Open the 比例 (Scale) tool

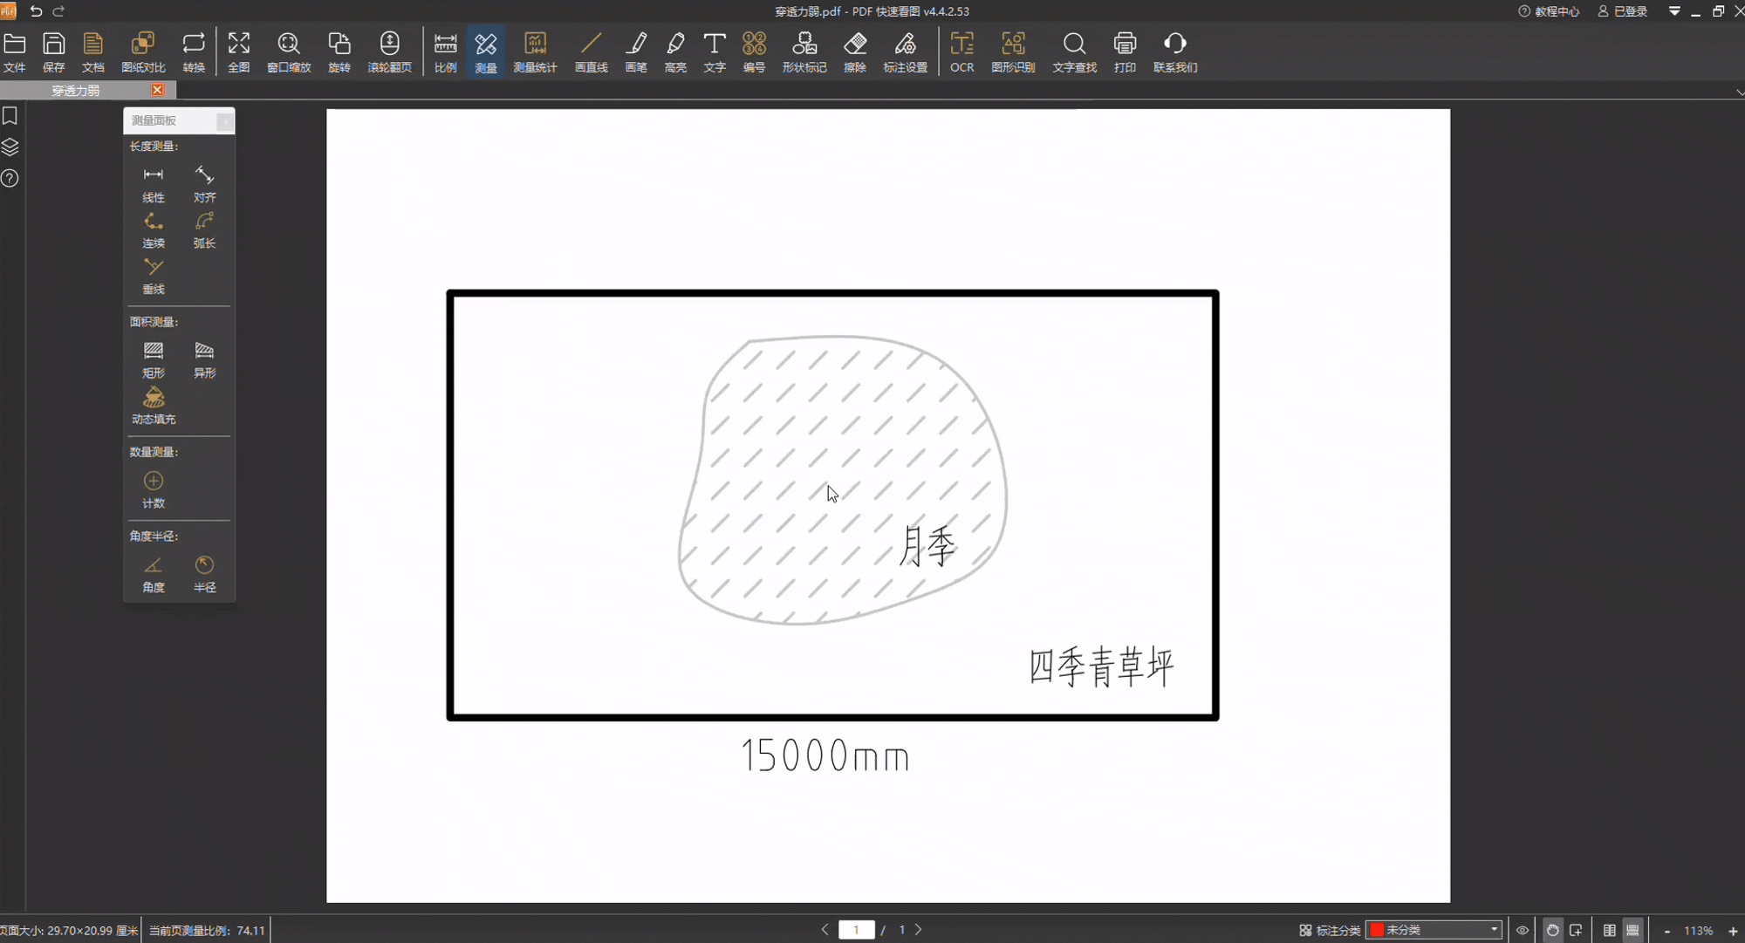pyautogui.click(x=446, y=52)
